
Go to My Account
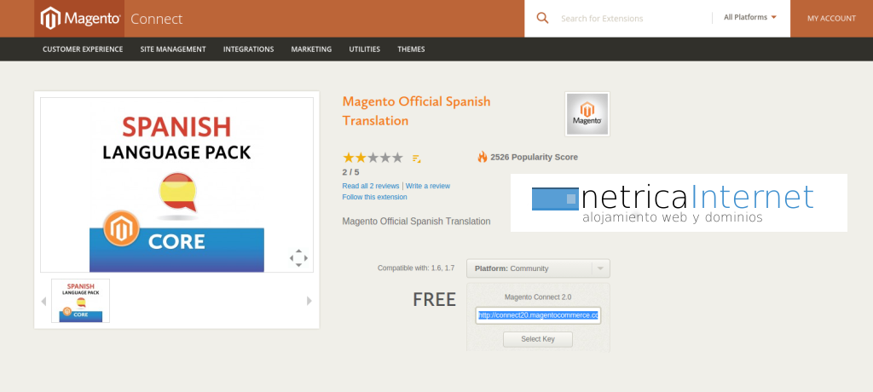(831, 19)
